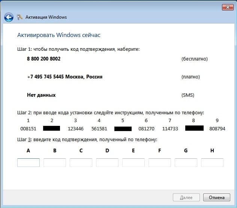Go back with the blue arrow button

(9, 17)
